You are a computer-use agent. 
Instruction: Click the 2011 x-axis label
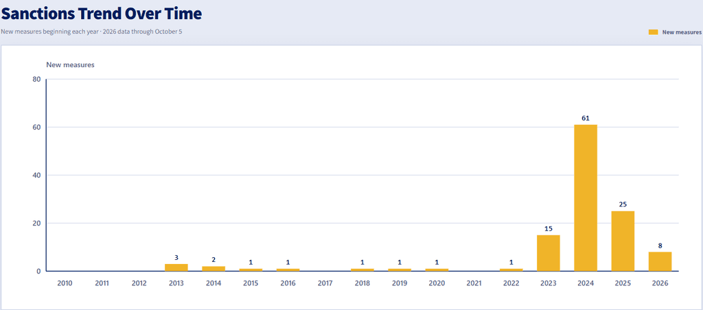[x=102, y=283]
